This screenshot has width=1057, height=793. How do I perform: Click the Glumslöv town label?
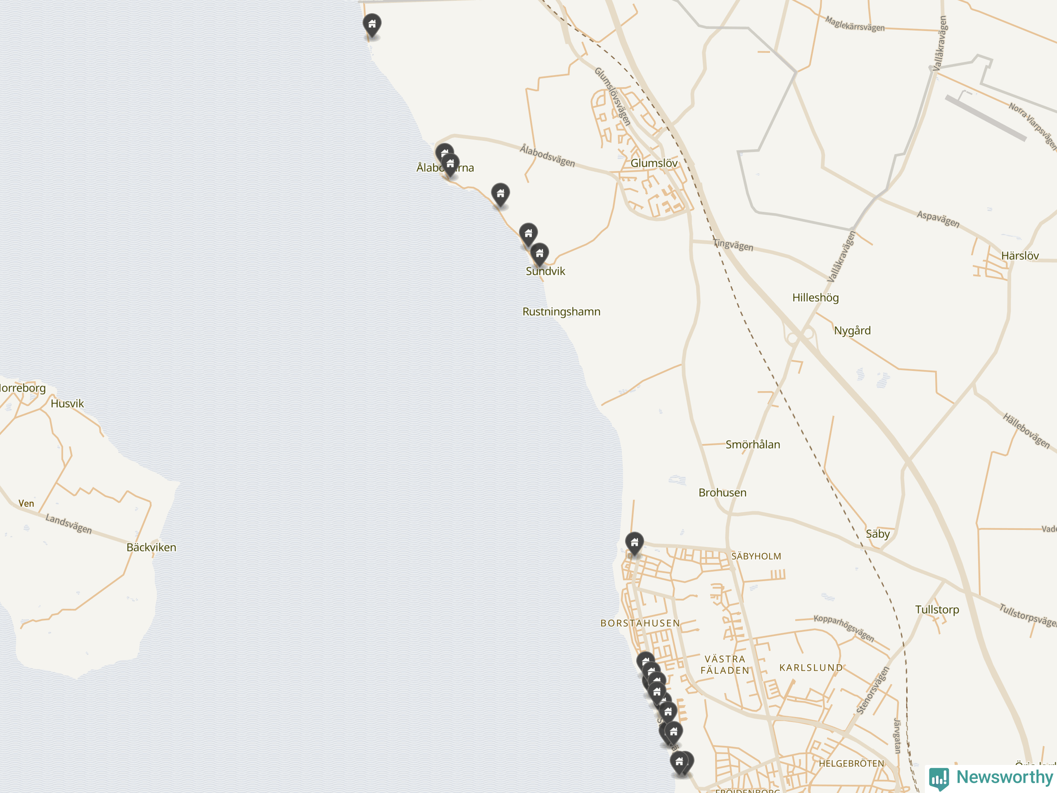pyautogui.click(x=654, y=163)
